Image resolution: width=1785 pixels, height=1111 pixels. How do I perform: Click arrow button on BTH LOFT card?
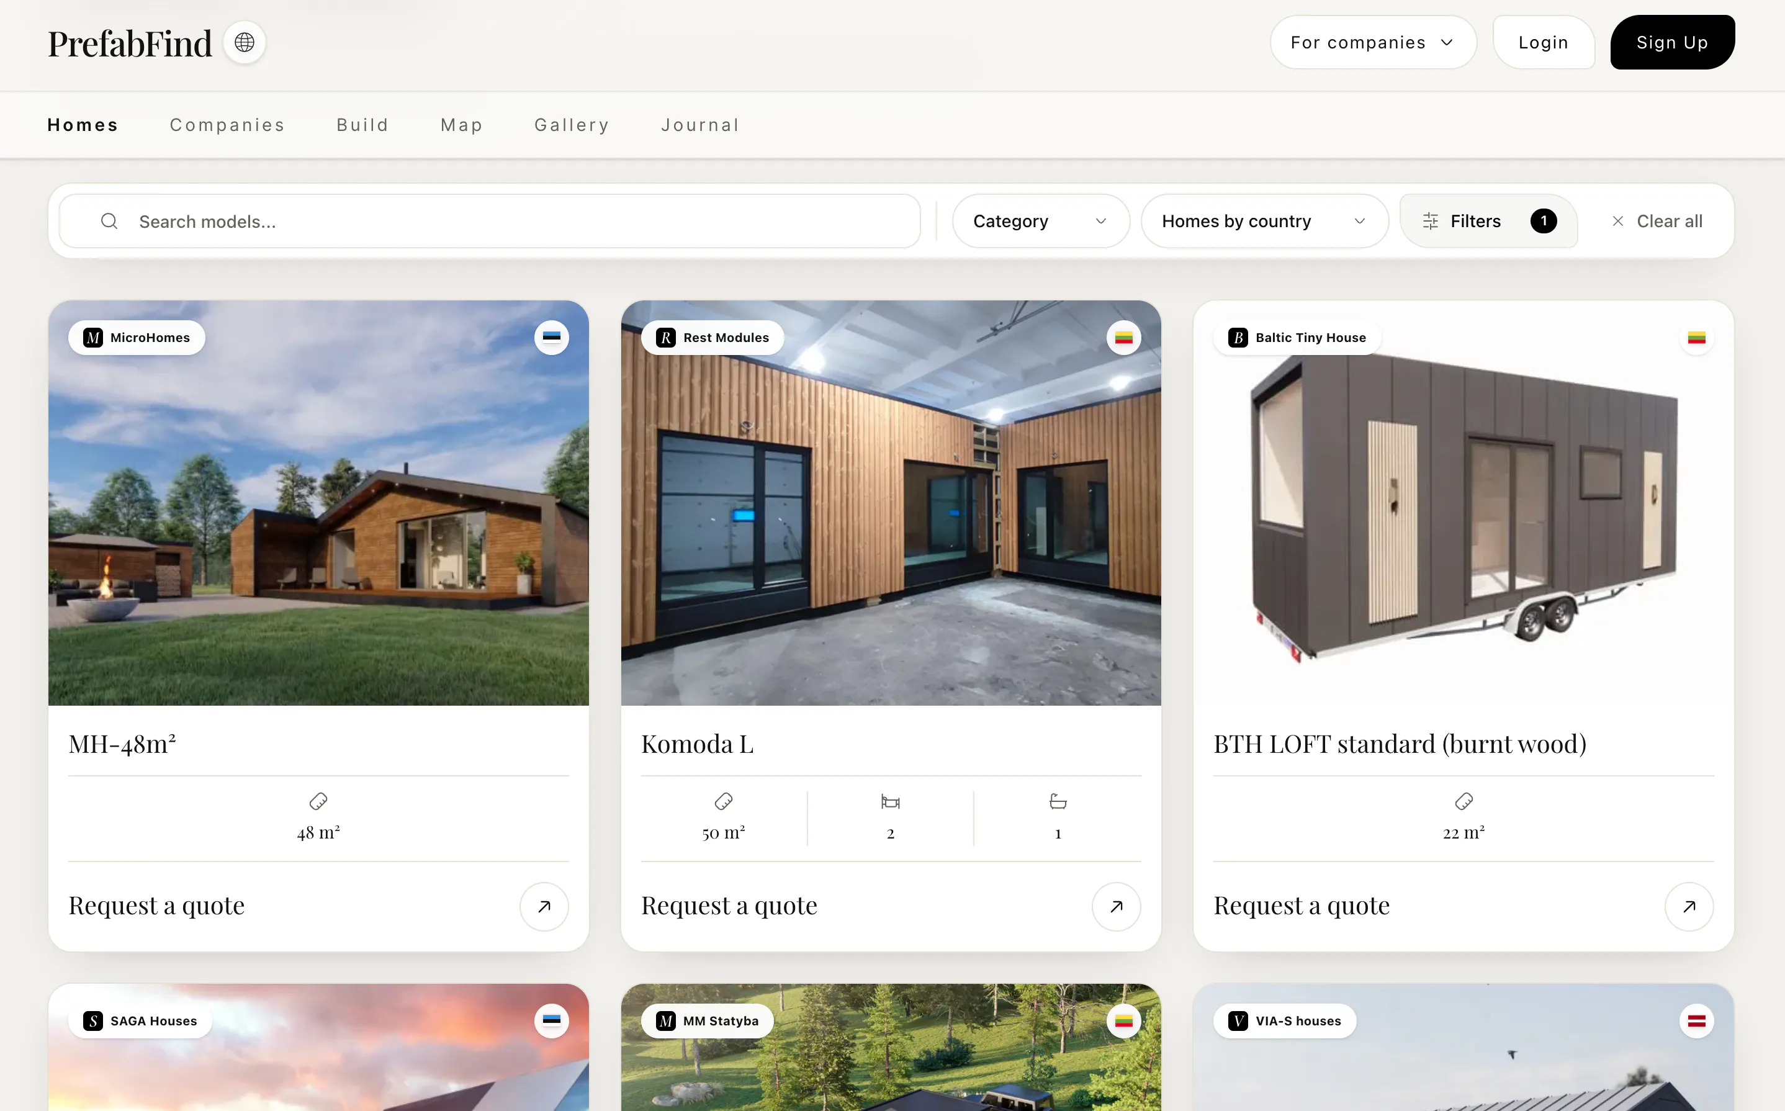coord(1689,906)
